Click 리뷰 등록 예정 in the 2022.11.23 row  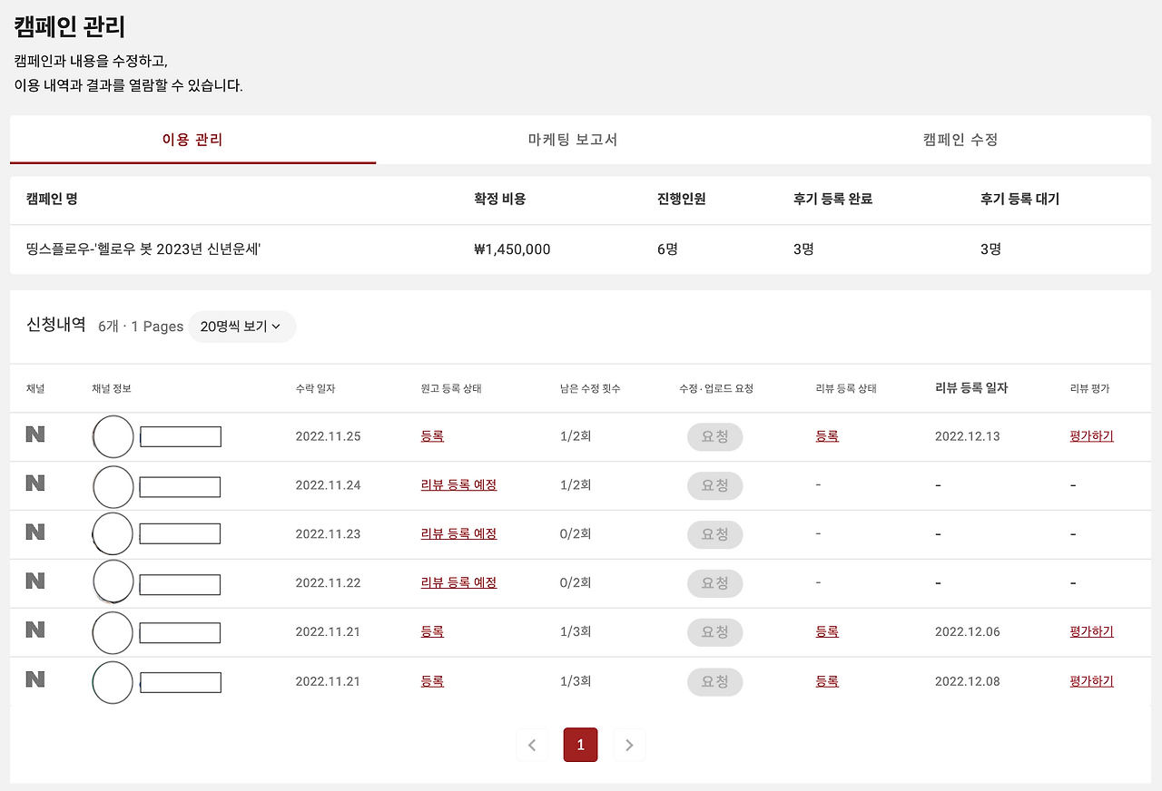point(458,534)
